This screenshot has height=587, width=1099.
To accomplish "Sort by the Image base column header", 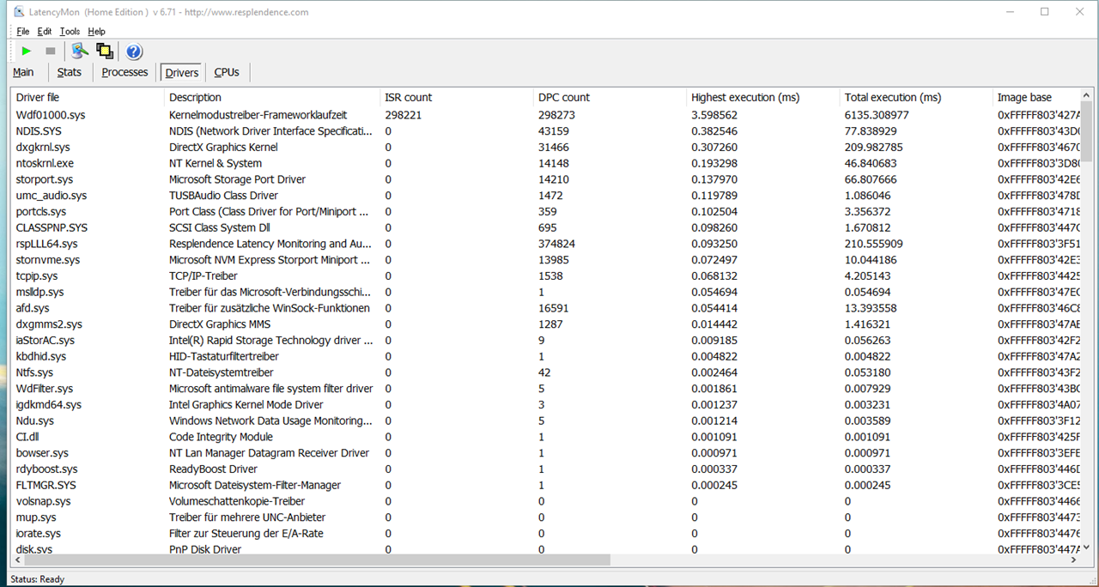I will tap(1035, 97).
